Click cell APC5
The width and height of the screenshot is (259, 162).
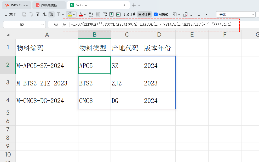click(x=95, y=65)
